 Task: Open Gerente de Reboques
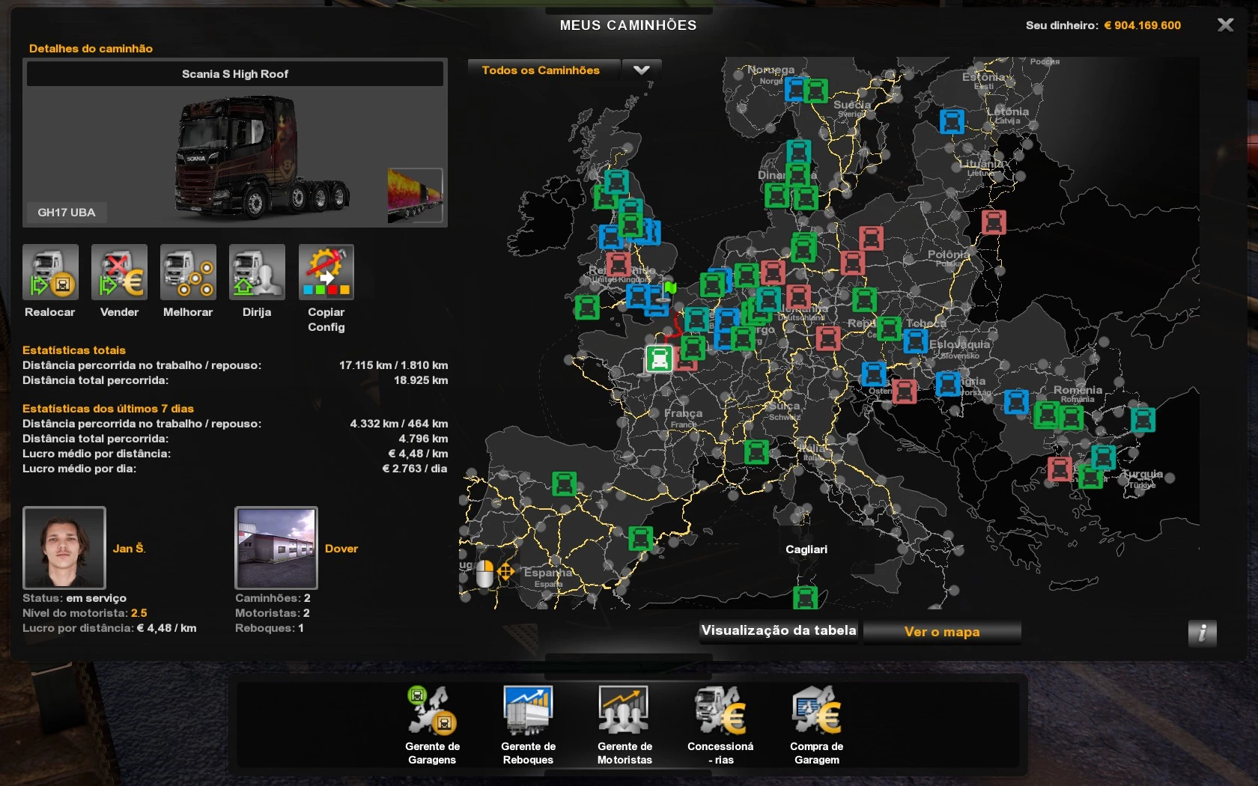528,711
